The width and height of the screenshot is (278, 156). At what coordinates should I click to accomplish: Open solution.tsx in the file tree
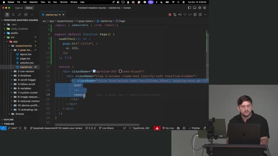point(26,63)
